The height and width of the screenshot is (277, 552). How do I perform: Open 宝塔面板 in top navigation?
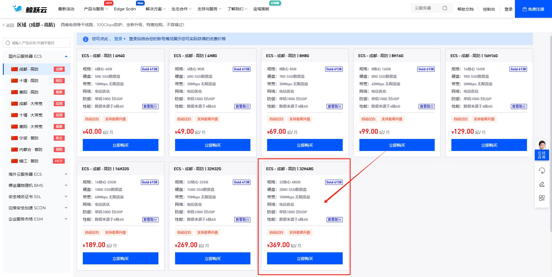261,9
